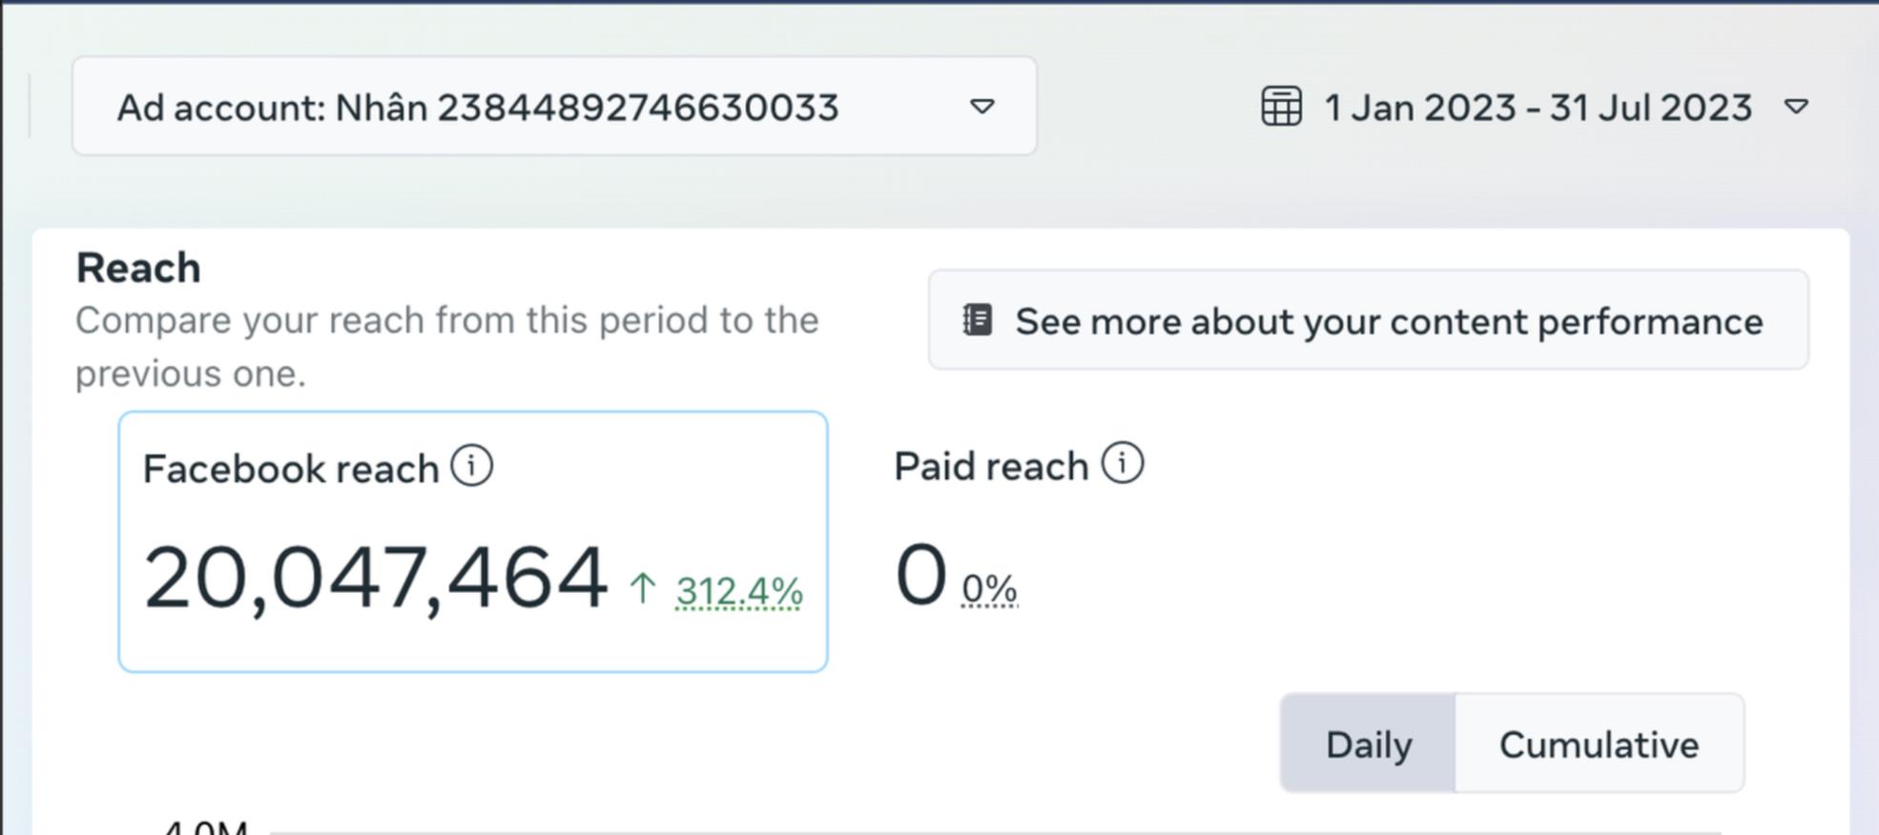Open the Ad account selector dropdown
The height and width of the screenshot is (835, 1879).
click(553, 107)
